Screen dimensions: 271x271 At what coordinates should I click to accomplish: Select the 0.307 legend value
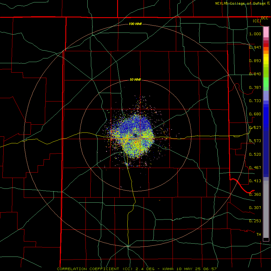255,208
